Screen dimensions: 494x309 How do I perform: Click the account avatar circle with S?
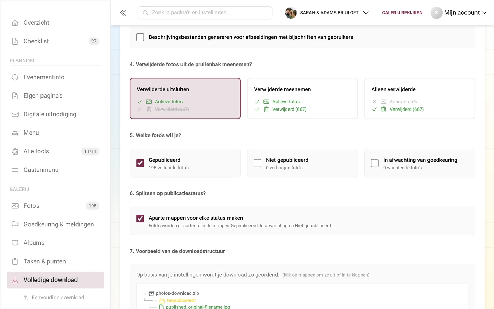436,13
